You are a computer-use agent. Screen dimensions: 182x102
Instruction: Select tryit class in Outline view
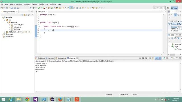click(176, 46)
